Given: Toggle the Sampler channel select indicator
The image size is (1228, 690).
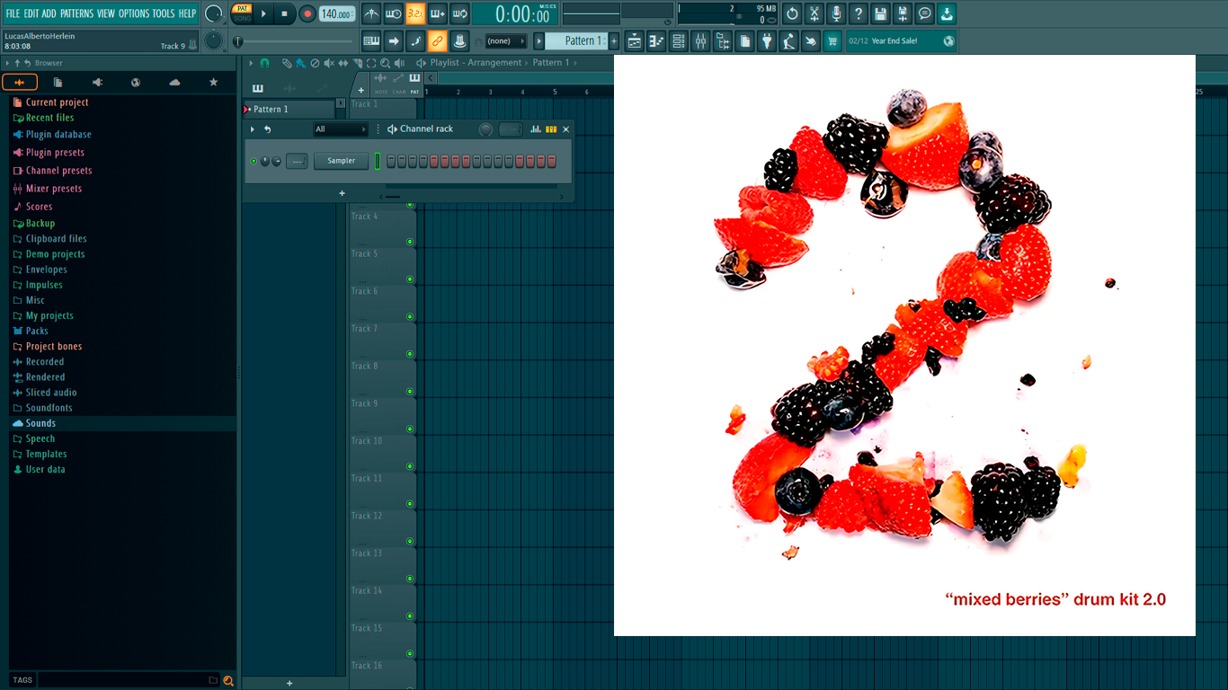Looking at the screenshot, I should (x=378, y=161).
